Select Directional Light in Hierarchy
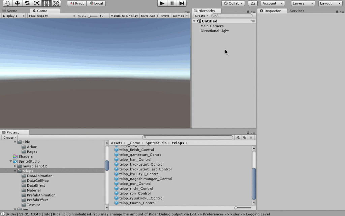 point(215,31)
